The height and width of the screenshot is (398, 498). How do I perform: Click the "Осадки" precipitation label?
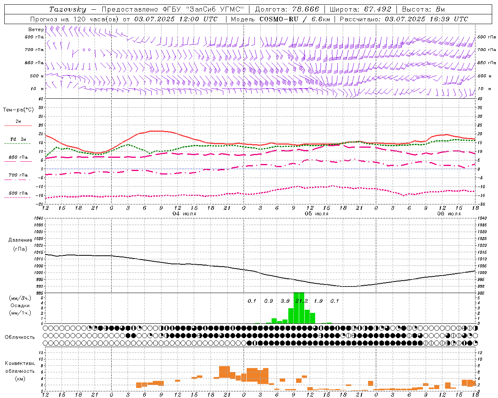point(20,305)
